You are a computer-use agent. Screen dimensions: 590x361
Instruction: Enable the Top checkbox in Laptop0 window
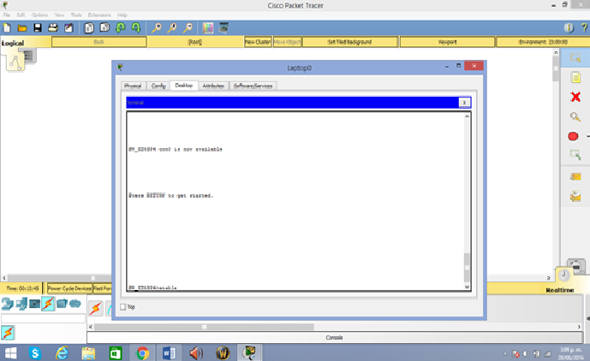pos(123,306)
